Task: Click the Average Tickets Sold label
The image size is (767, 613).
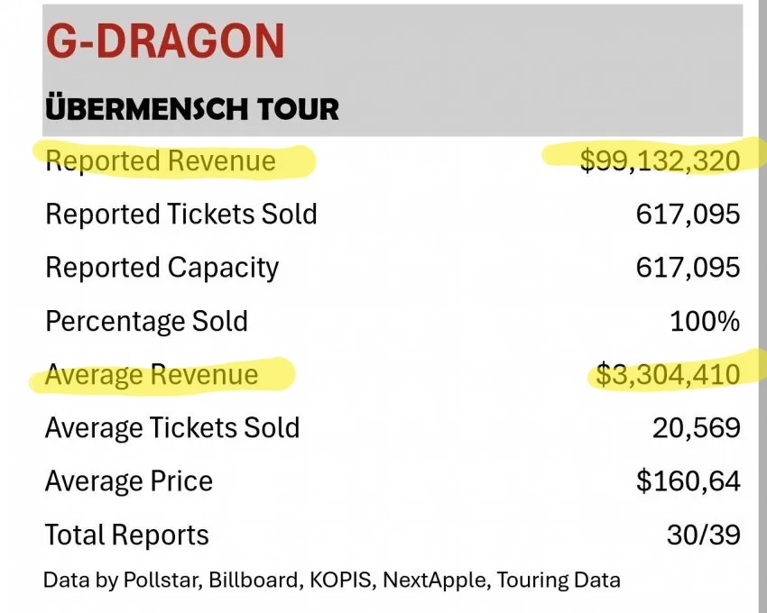Action: (172, 427)
